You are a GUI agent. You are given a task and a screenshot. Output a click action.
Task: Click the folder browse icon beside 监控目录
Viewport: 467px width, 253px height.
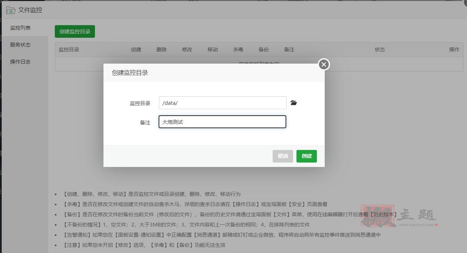[294, 103]
